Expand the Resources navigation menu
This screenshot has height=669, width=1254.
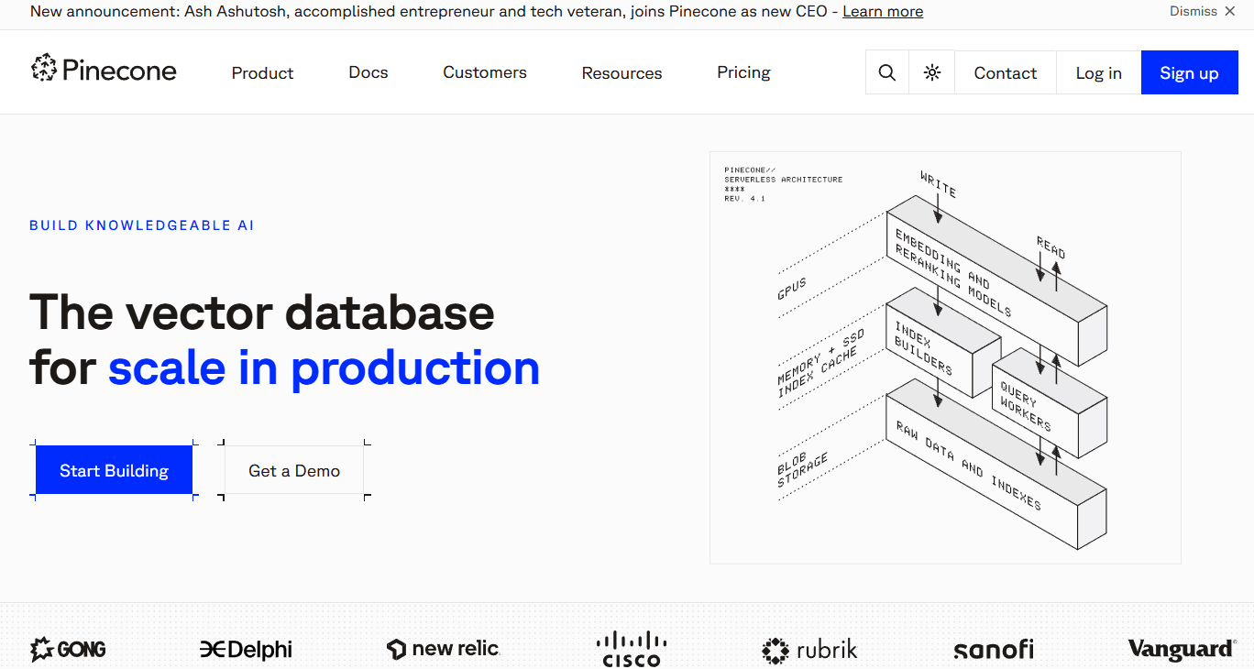[621, 73]
